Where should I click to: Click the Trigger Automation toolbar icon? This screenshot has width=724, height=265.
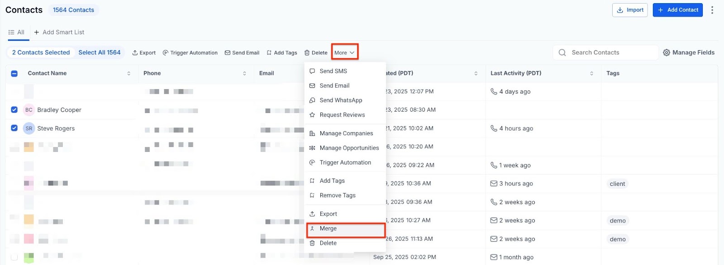pyautogui.click(x=166, y=53)
